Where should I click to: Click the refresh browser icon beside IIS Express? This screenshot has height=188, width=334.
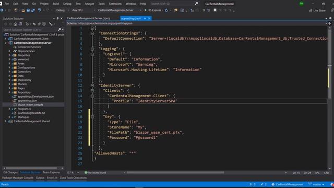click(166, 10)
